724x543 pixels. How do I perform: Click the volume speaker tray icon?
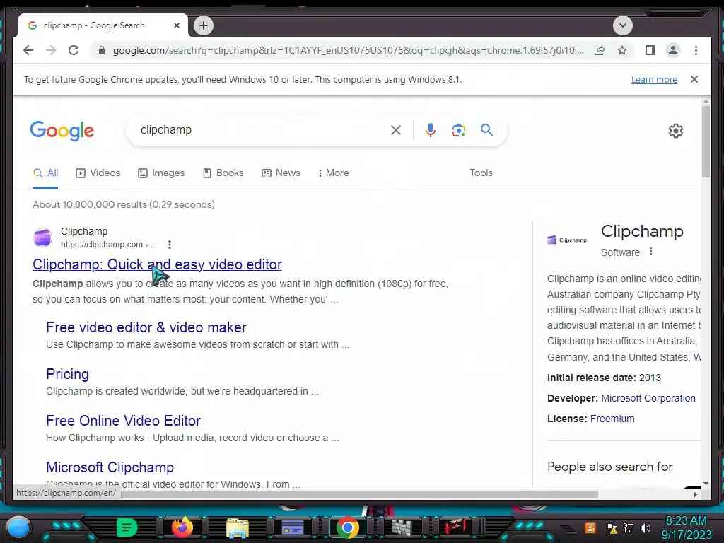[645, 527]
